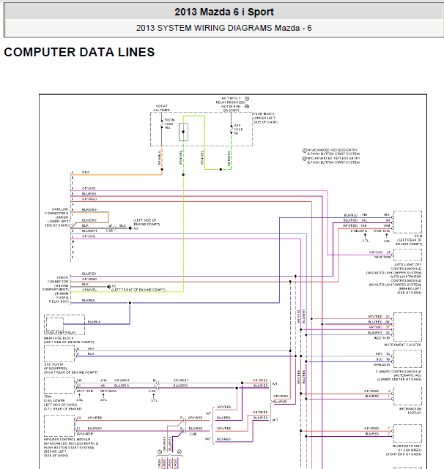Click '(LEFT FRONT OF ENGINE COMPT)' ground text
This screenshot has height=469, width=444.
point(138,290)
